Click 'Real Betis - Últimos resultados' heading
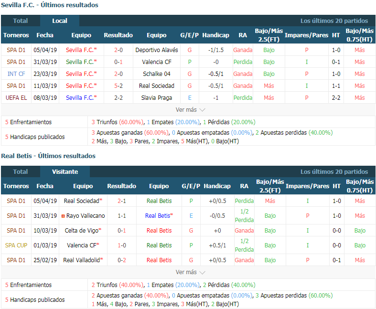Image resolution: width=376 pixels, height=309 pixels. 48,156
